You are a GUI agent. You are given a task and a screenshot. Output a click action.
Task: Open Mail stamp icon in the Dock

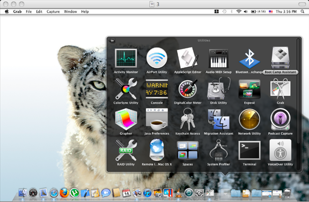pyautogui.click(x=43, y=193)
